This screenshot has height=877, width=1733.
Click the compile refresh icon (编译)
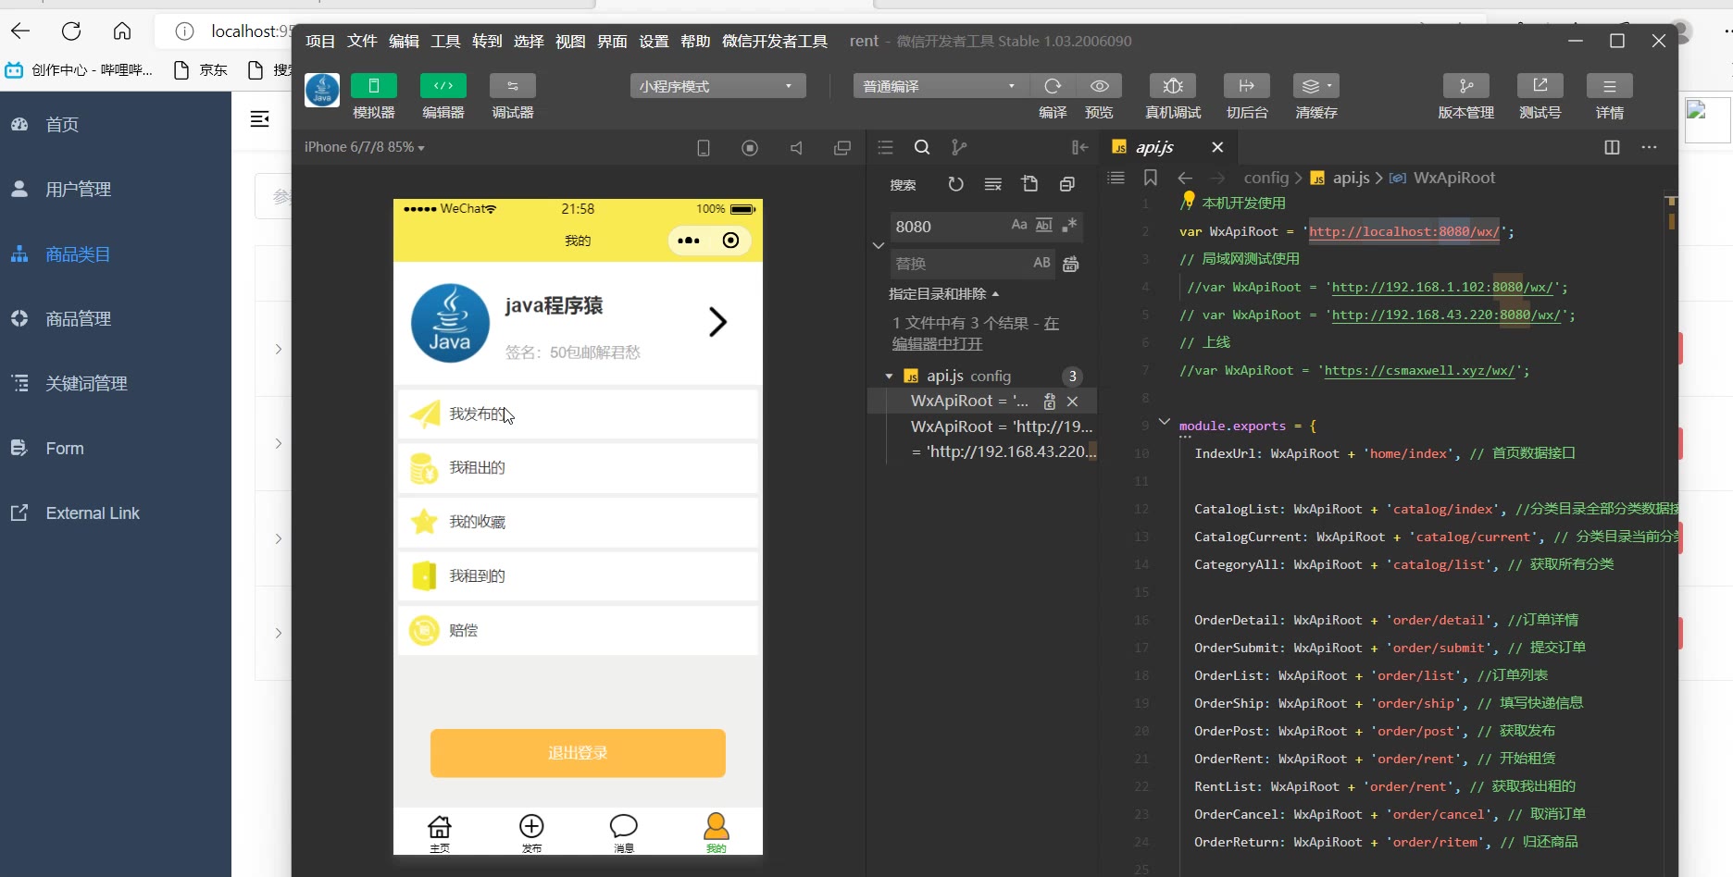1053,86
